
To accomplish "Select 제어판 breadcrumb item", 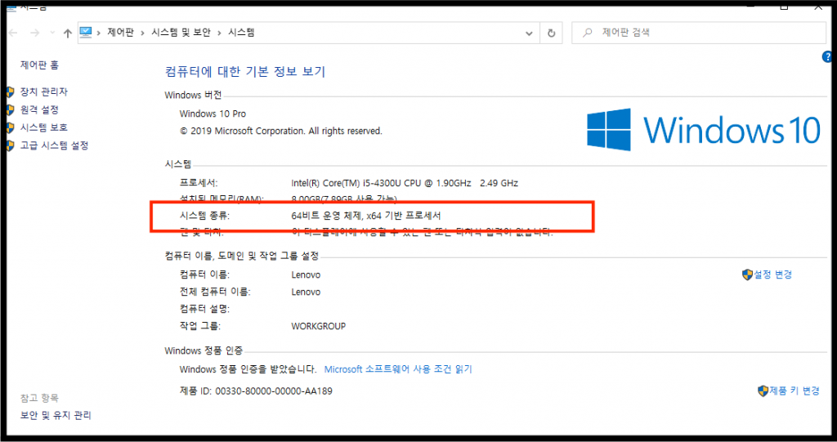I will tap(121, 33).
